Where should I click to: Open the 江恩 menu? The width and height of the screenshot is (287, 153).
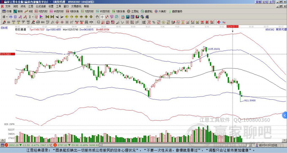pyautogui.click(x=31, y=6)
